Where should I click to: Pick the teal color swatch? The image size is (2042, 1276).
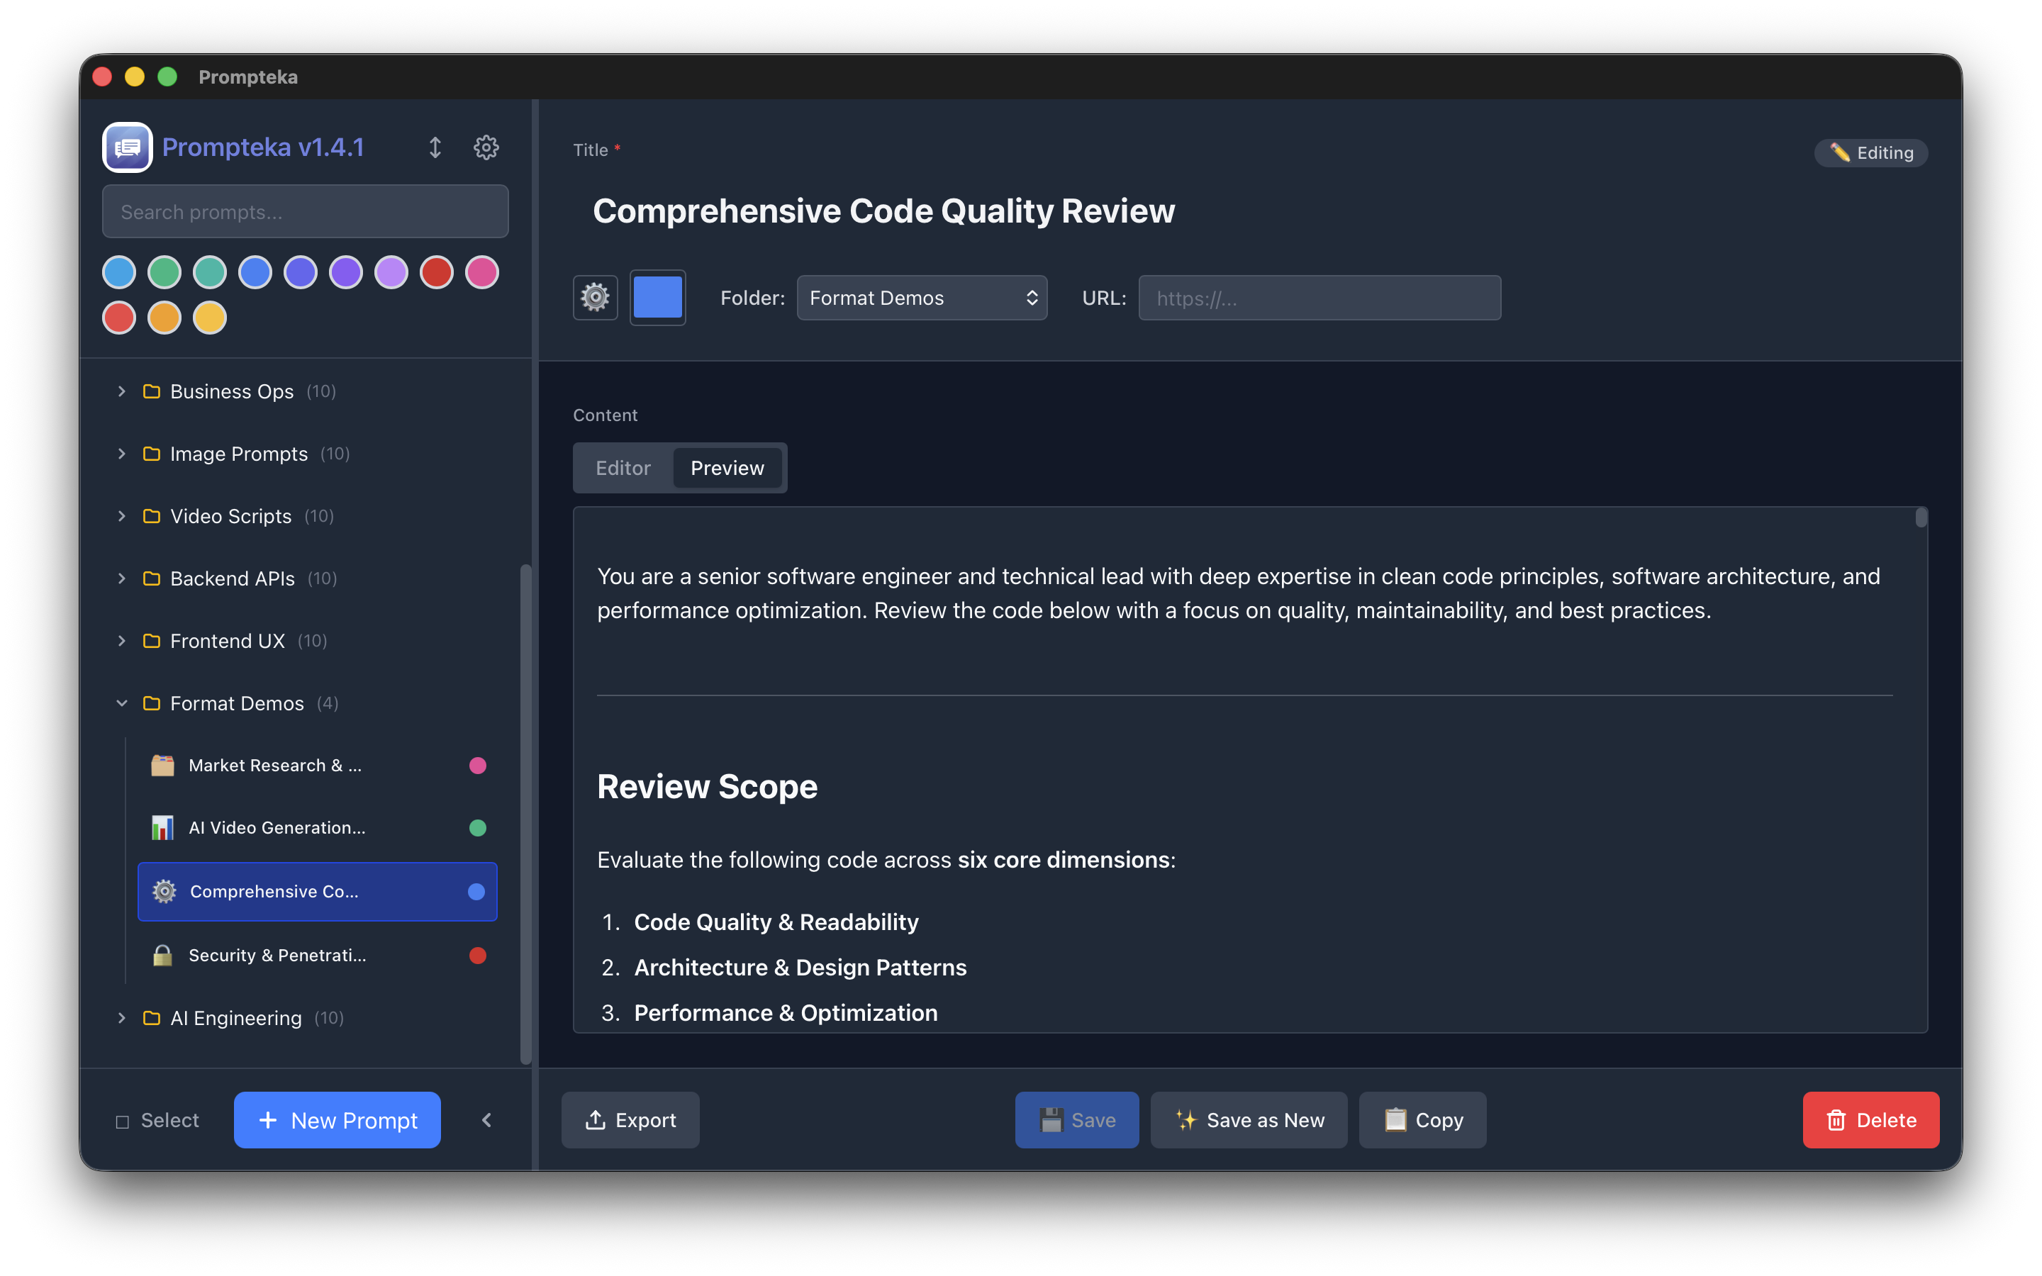point(209,272)
